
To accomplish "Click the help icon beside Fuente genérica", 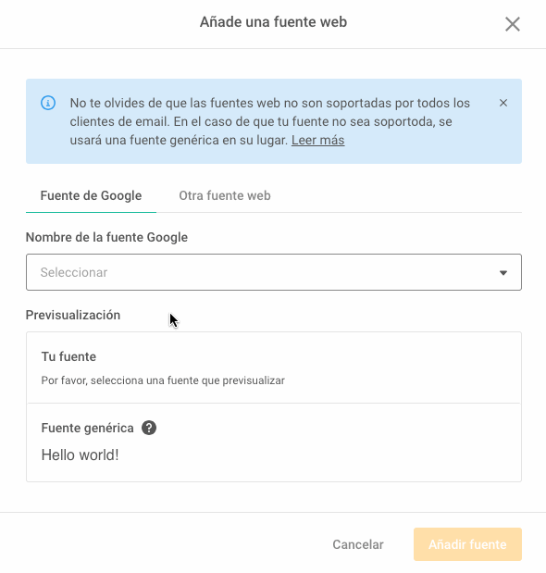I will point(149,428).
